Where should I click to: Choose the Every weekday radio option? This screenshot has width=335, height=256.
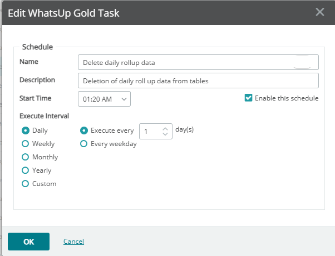(83, 144)
